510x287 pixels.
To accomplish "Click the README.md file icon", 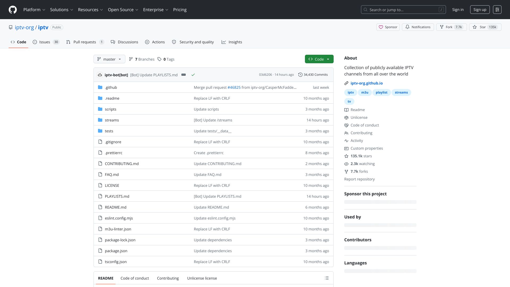I will pos(100,207).
